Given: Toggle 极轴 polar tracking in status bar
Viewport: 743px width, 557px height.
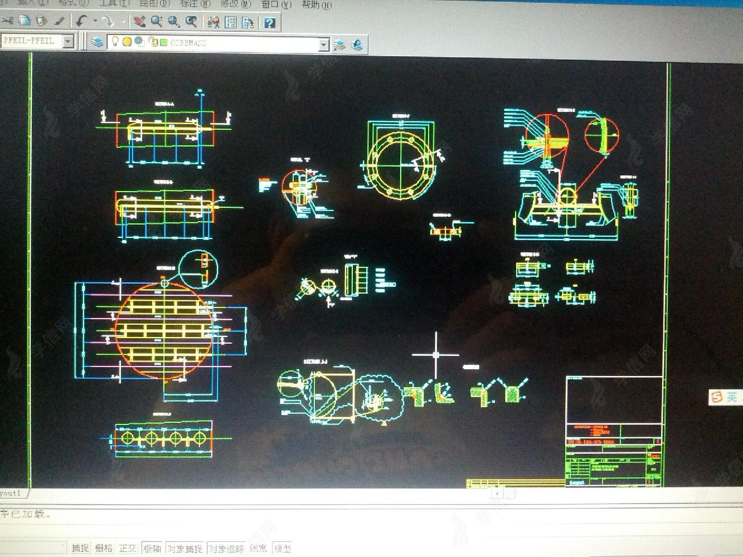Looking at the screenshot, I should (x=152, y=549).
